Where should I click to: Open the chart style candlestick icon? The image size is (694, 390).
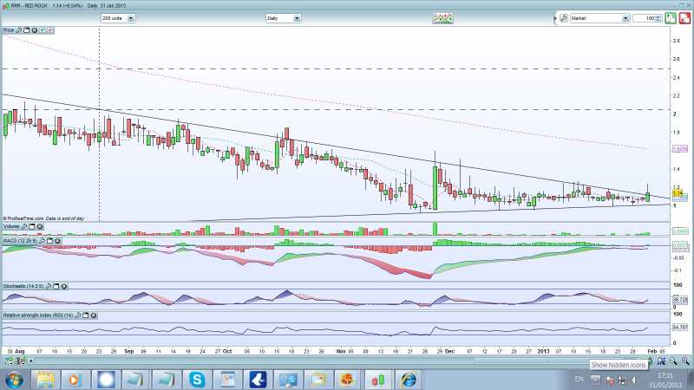click(x=442, y=17)
